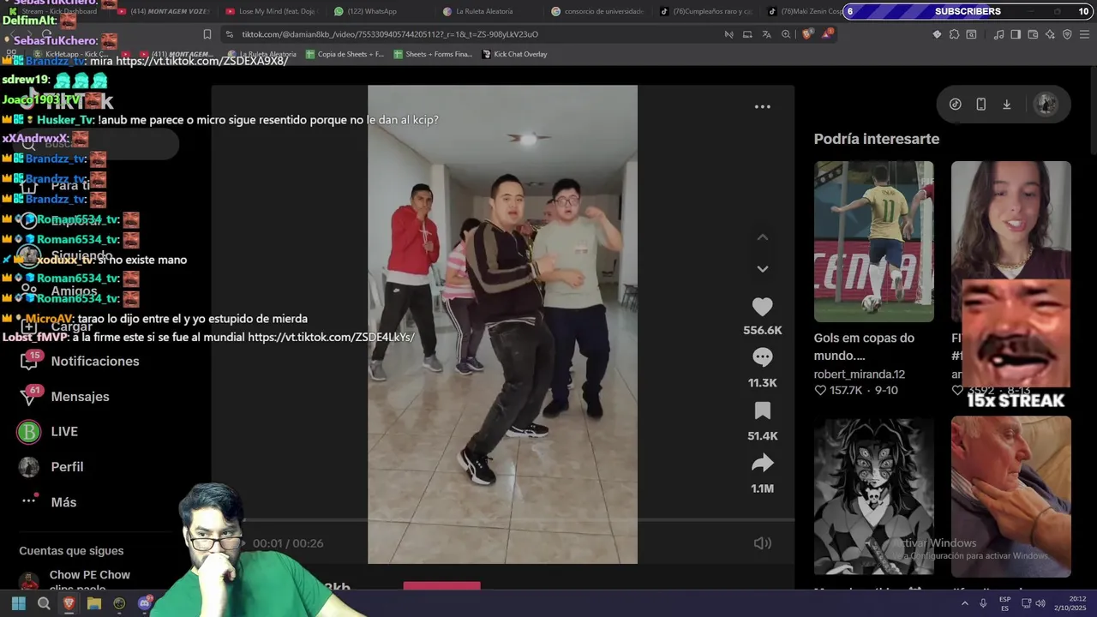Click the Gols em copas do mundo title
The height and width of the screenshot is (617, 1097).
(864, 347)
